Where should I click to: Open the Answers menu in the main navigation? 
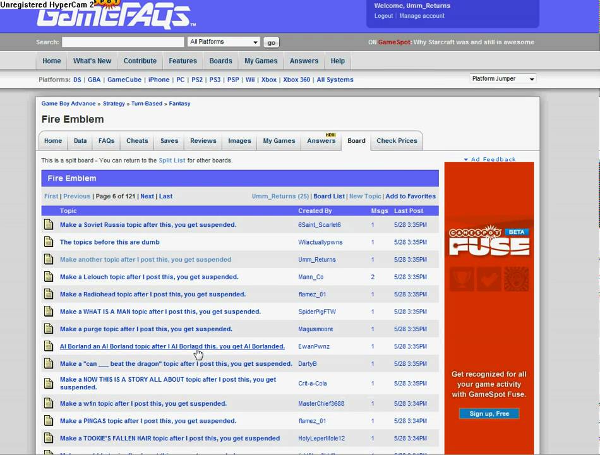[x=304, y=61]
